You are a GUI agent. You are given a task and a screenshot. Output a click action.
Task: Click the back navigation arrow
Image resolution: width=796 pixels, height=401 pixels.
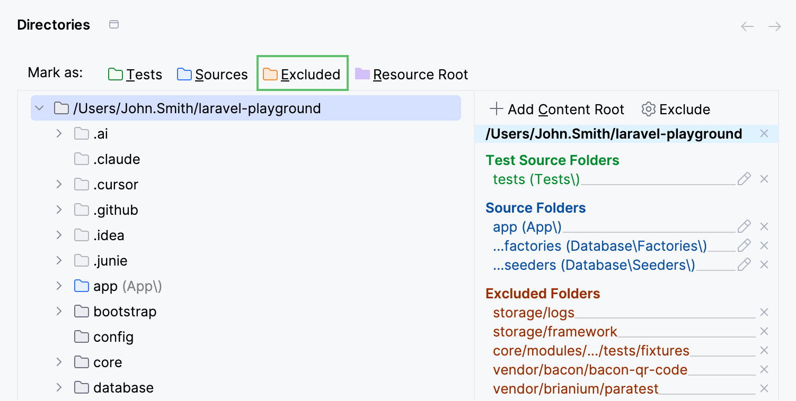pyautogui.click(x=747, y=25)
